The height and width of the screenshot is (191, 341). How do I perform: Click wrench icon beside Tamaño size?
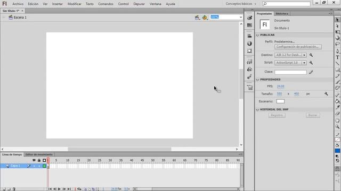click(x=326, y=94)
